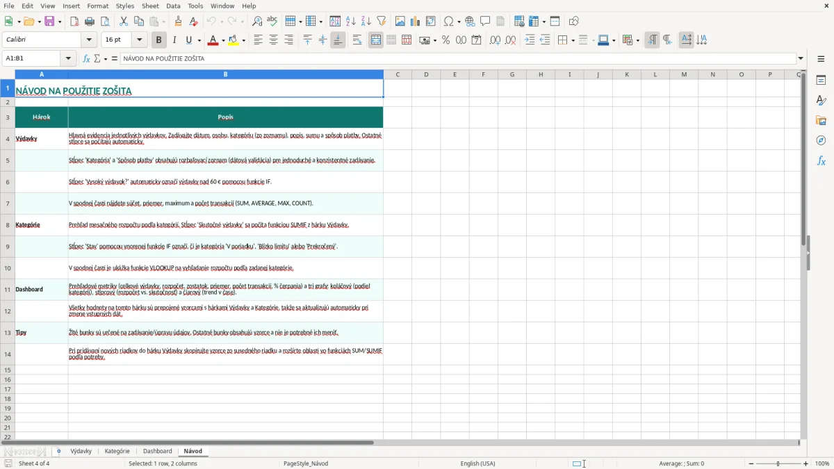The width and height of the screenshot is (834, 469).
Task: Open sidebar Gallery deck
Action: point(821,121)
